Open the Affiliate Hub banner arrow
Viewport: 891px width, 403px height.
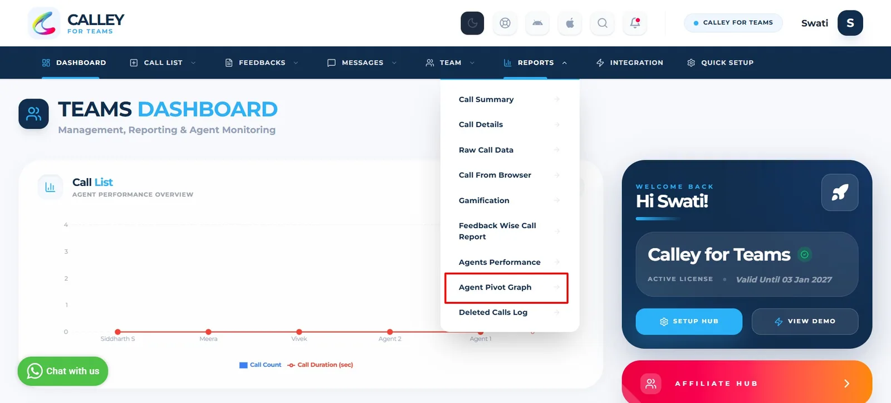[846, 384]
